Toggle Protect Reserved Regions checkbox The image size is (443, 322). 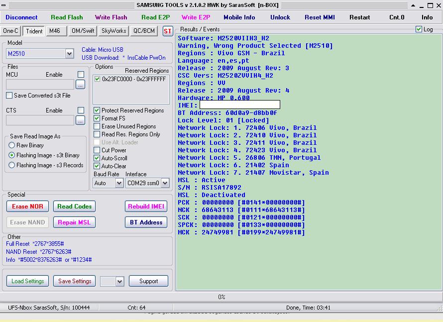97,110
